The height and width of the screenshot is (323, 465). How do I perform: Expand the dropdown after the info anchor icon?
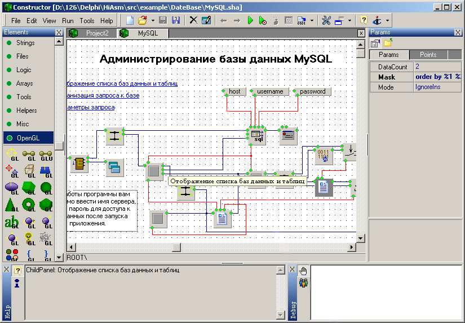(x=387, y=20)
